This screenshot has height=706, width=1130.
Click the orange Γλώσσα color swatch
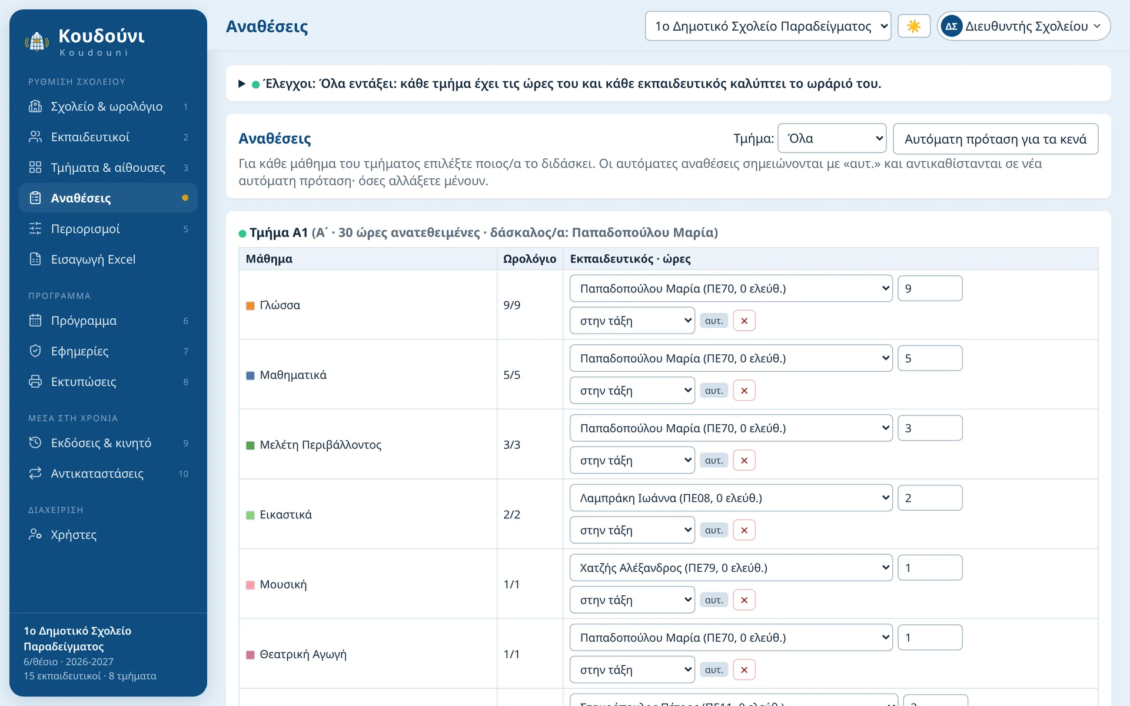(x=250, y=306)
